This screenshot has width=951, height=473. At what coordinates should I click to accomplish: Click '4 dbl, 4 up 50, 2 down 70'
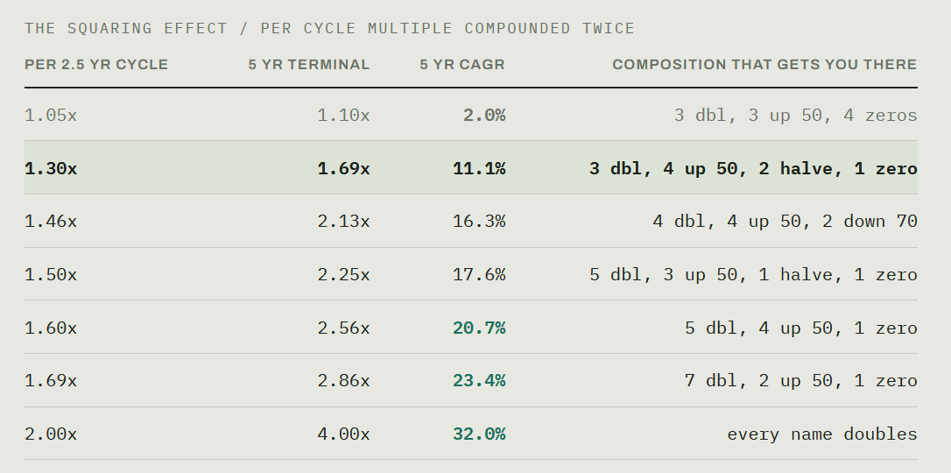click(785, 222)
